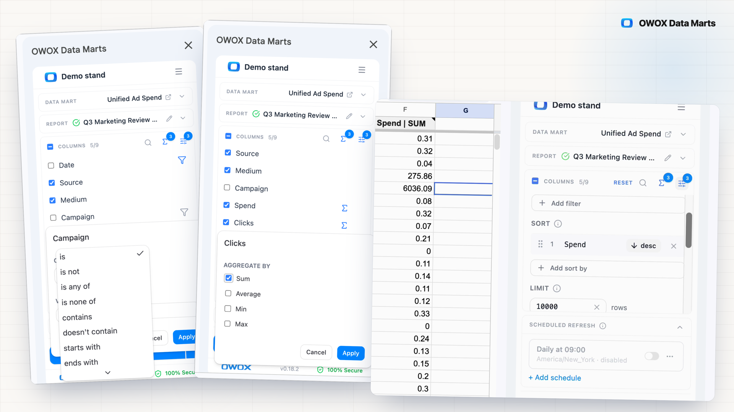Click the limit rows input showing 10000

coord(568,307)
